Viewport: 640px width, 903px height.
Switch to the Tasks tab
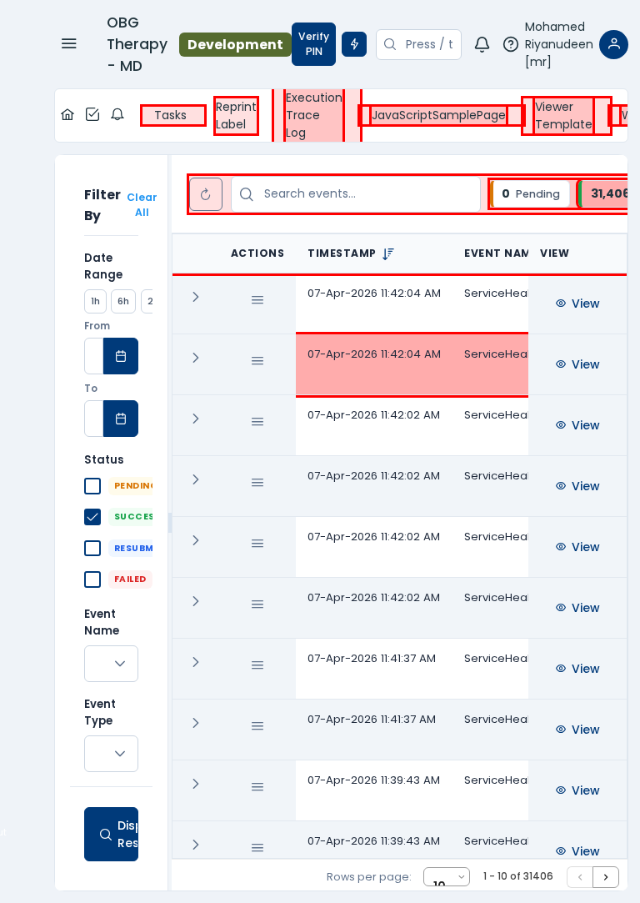(x=172, y=115)
